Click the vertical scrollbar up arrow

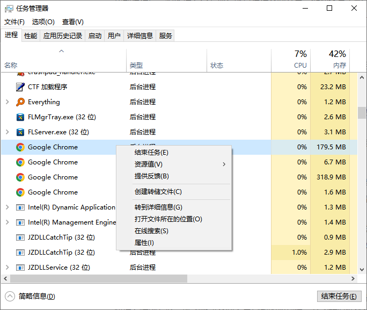coord(362,77)
